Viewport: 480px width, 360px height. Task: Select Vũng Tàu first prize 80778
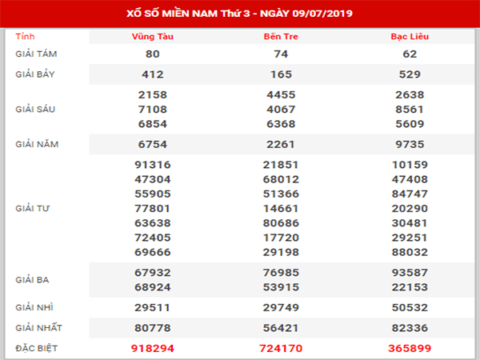tap(153, 327)
